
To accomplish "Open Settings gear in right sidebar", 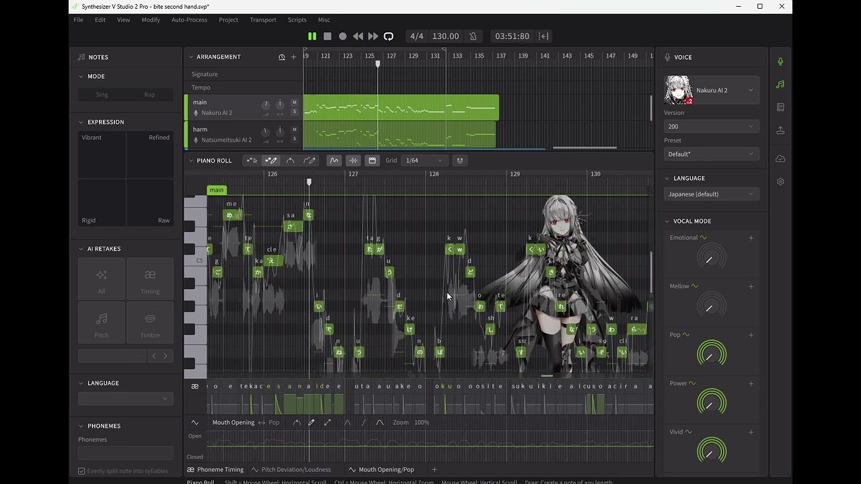I will coord(780,182).
